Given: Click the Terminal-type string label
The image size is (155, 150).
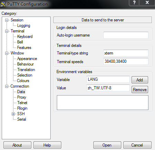Looking at the screenshot, I should point(72,53).
